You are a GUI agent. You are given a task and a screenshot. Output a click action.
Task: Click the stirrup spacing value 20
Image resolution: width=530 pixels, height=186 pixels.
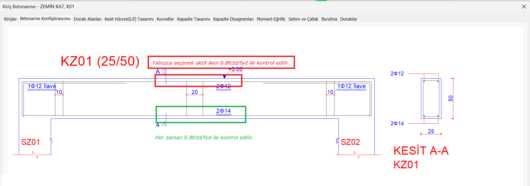(194, 92)
